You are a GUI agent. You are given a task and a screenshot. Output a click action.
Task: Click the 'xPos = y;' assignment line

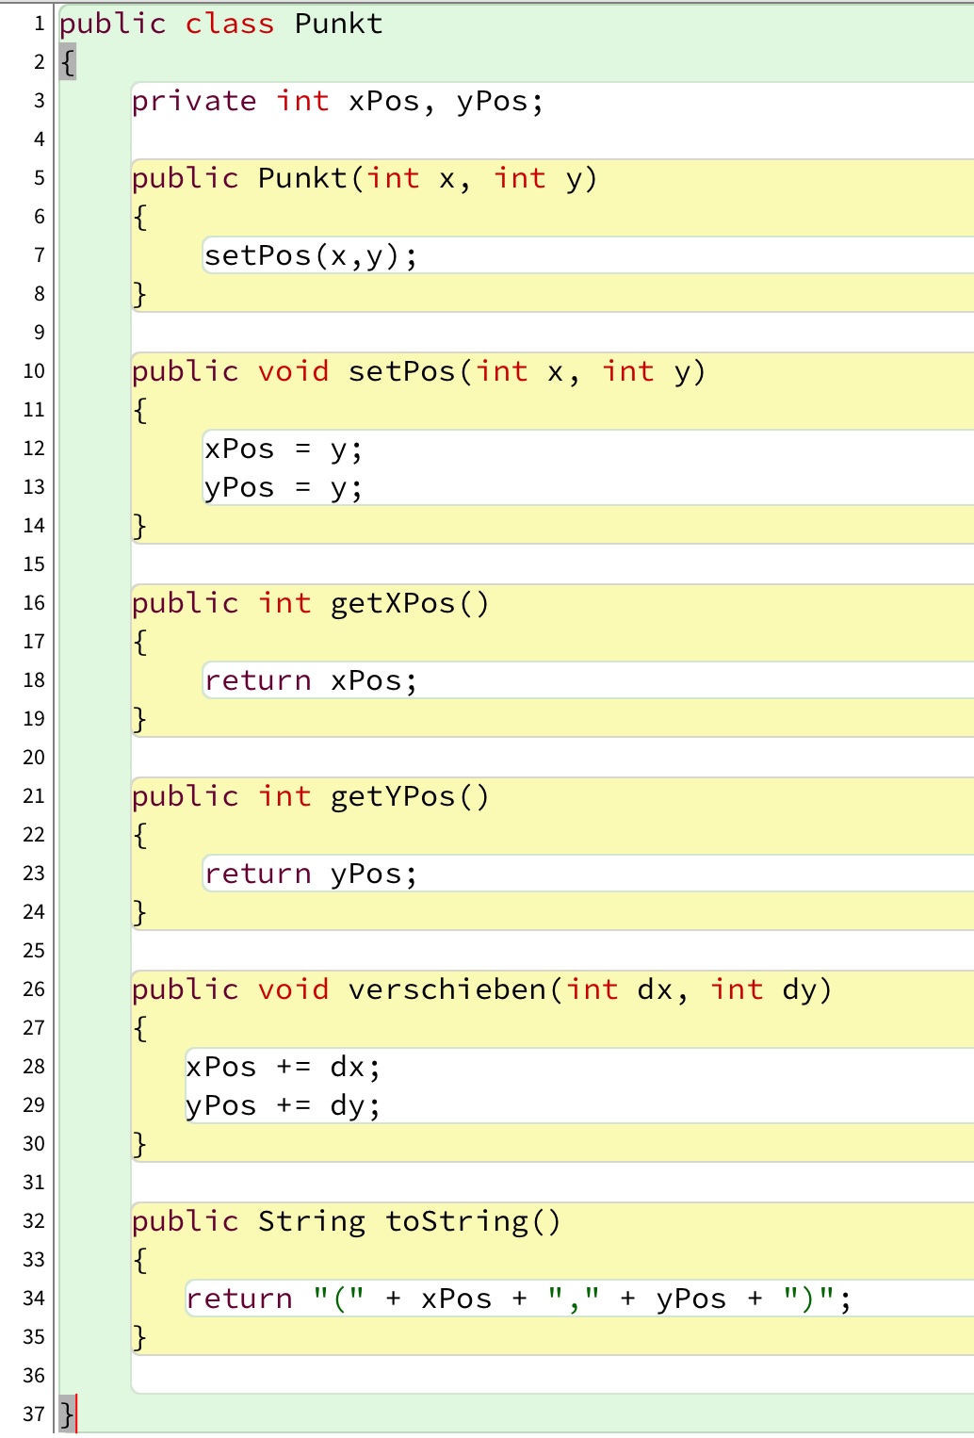(283, 449)
